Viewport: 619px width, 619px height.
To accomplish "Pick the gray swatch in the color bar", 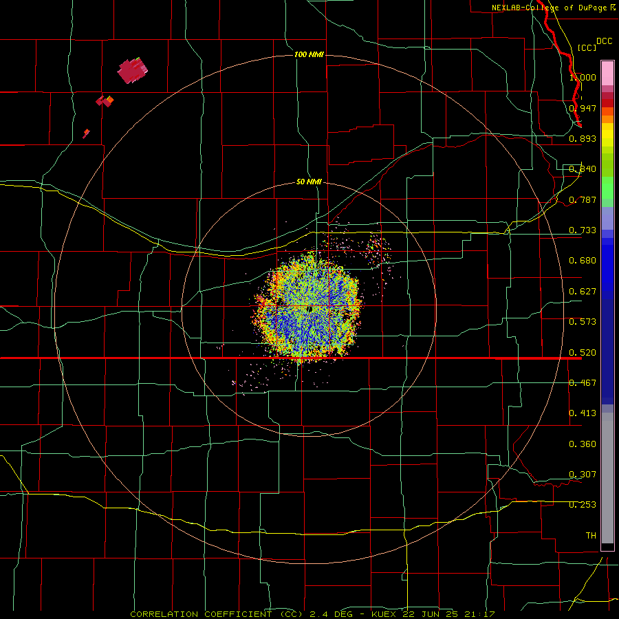I will click(x=607, y=478).
